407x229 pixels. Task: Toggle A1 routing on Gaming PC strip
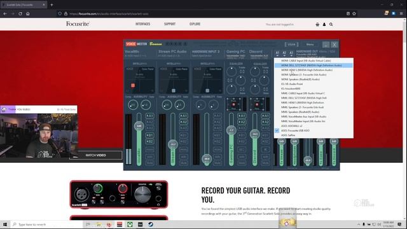(242, 116)
